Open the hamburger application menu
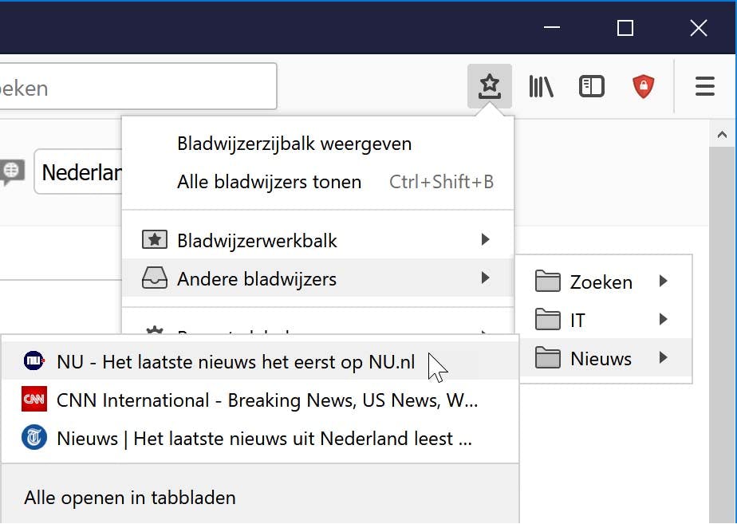Viewport: 737px width, 524px height. (x=704, y=86)
